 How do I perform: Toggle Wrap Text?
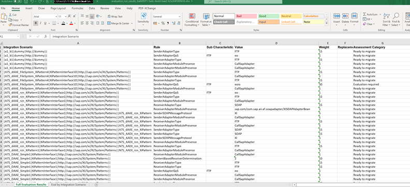(115, 17)
